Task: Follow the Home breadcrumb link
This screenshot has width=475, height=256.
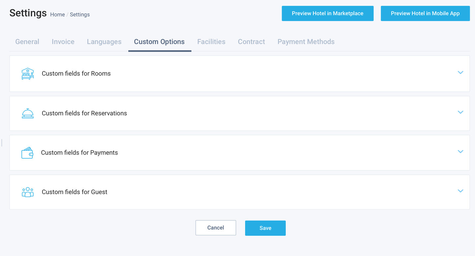Action: coord(57,14)
